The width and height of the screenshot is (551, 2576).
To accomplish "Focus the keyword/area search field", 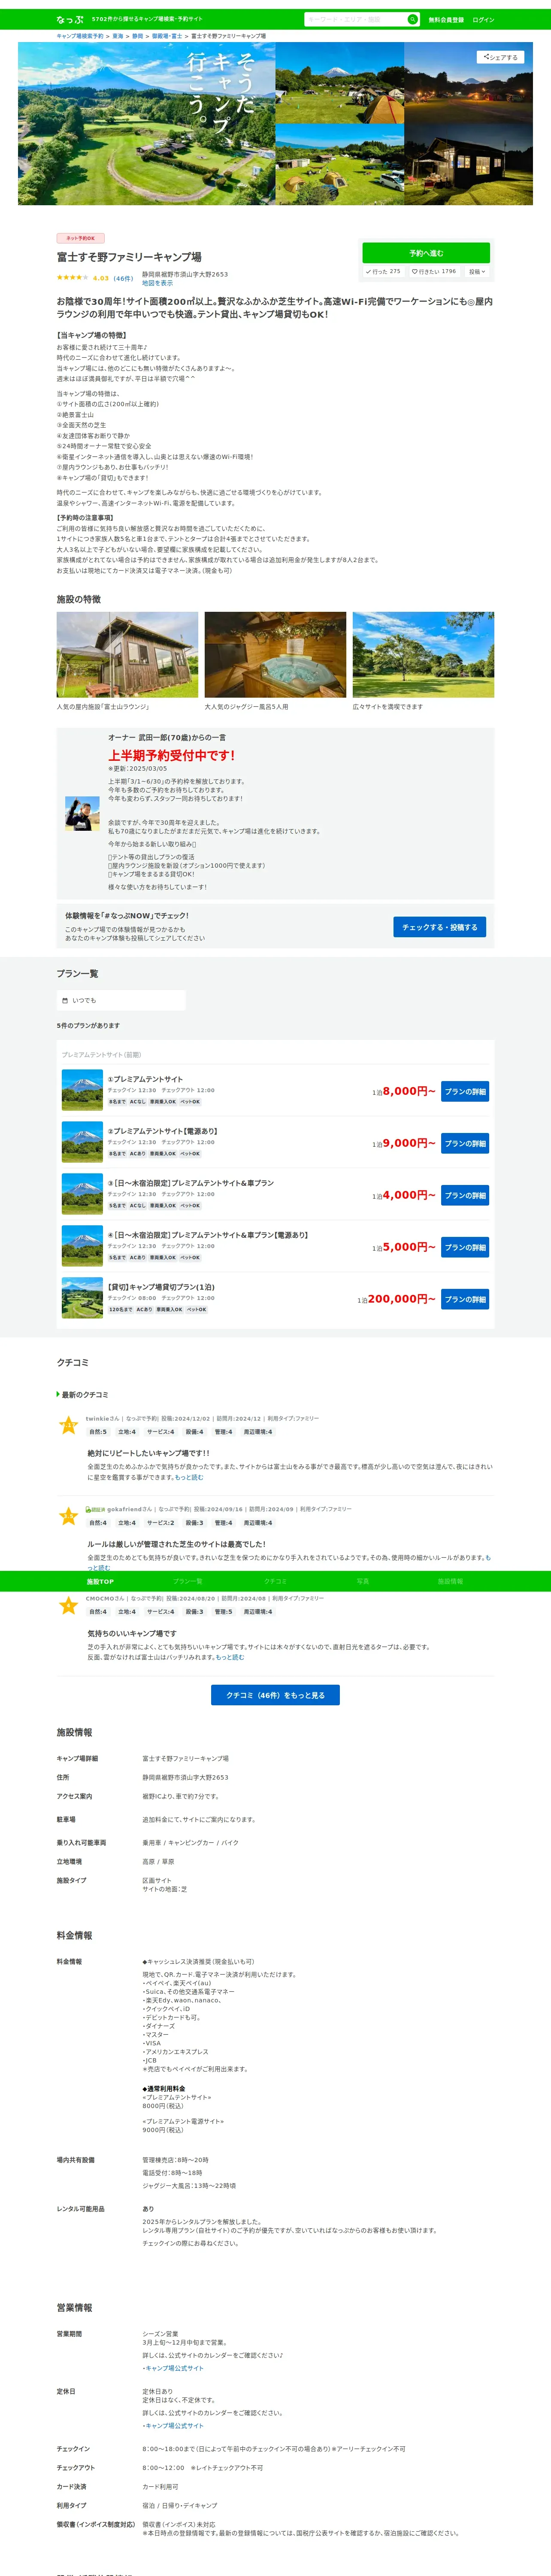I will pyautogui.click(x=355, y=19).
